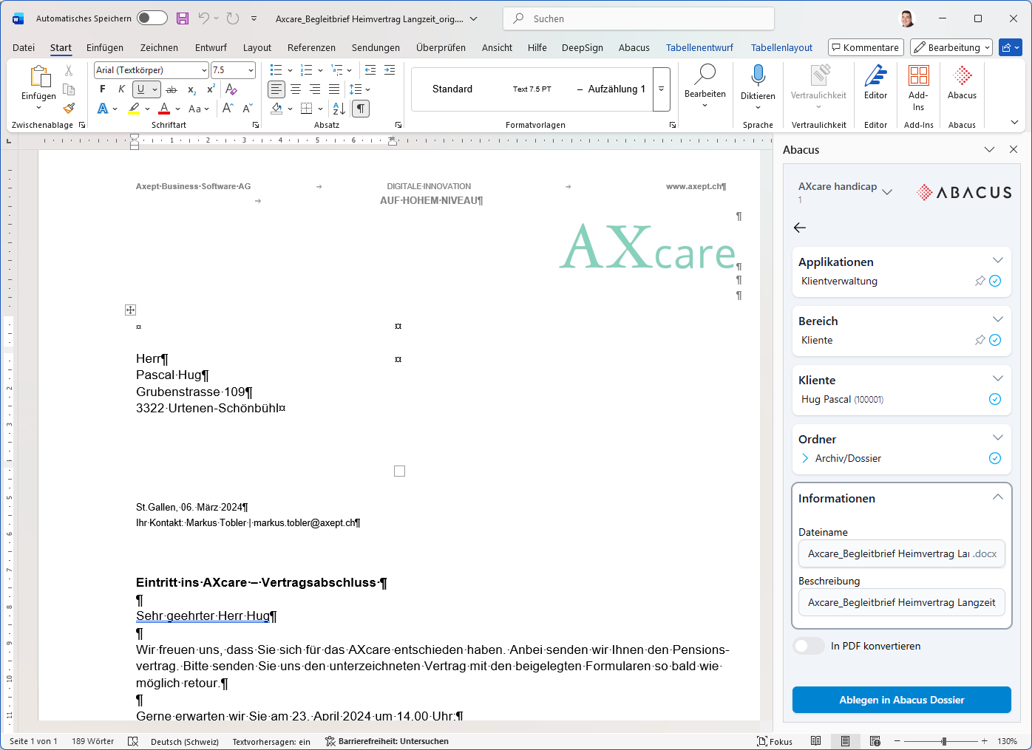Switch to Web Layout view in status bar
This screenshot has height=750, width=1032.
pyautogui.click(x=875, y=741)
